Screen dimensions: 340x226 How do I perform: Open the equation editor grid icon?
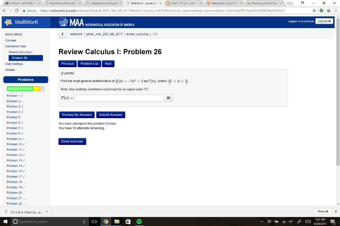click(168, 98)
